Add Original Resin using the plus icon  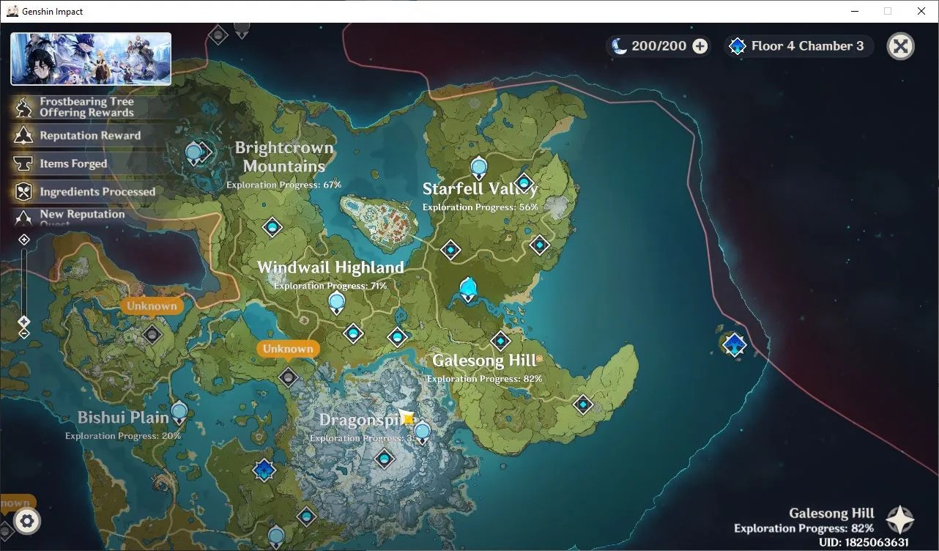click(x=700, y=46)
